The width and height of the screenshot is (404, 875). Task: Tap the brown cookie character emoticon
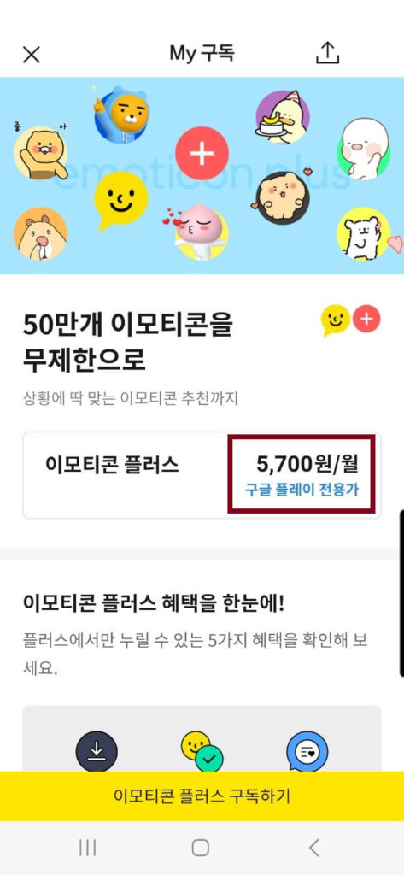[x=282, y=197]
